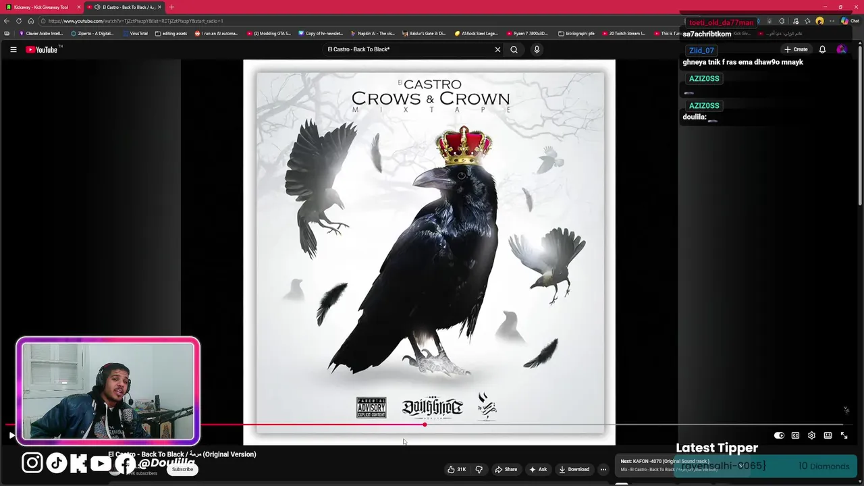Open (2) Modding GTA S... bookmark
Screen dimensions: 864x486
pyautogui.click(x=269, y=33)
